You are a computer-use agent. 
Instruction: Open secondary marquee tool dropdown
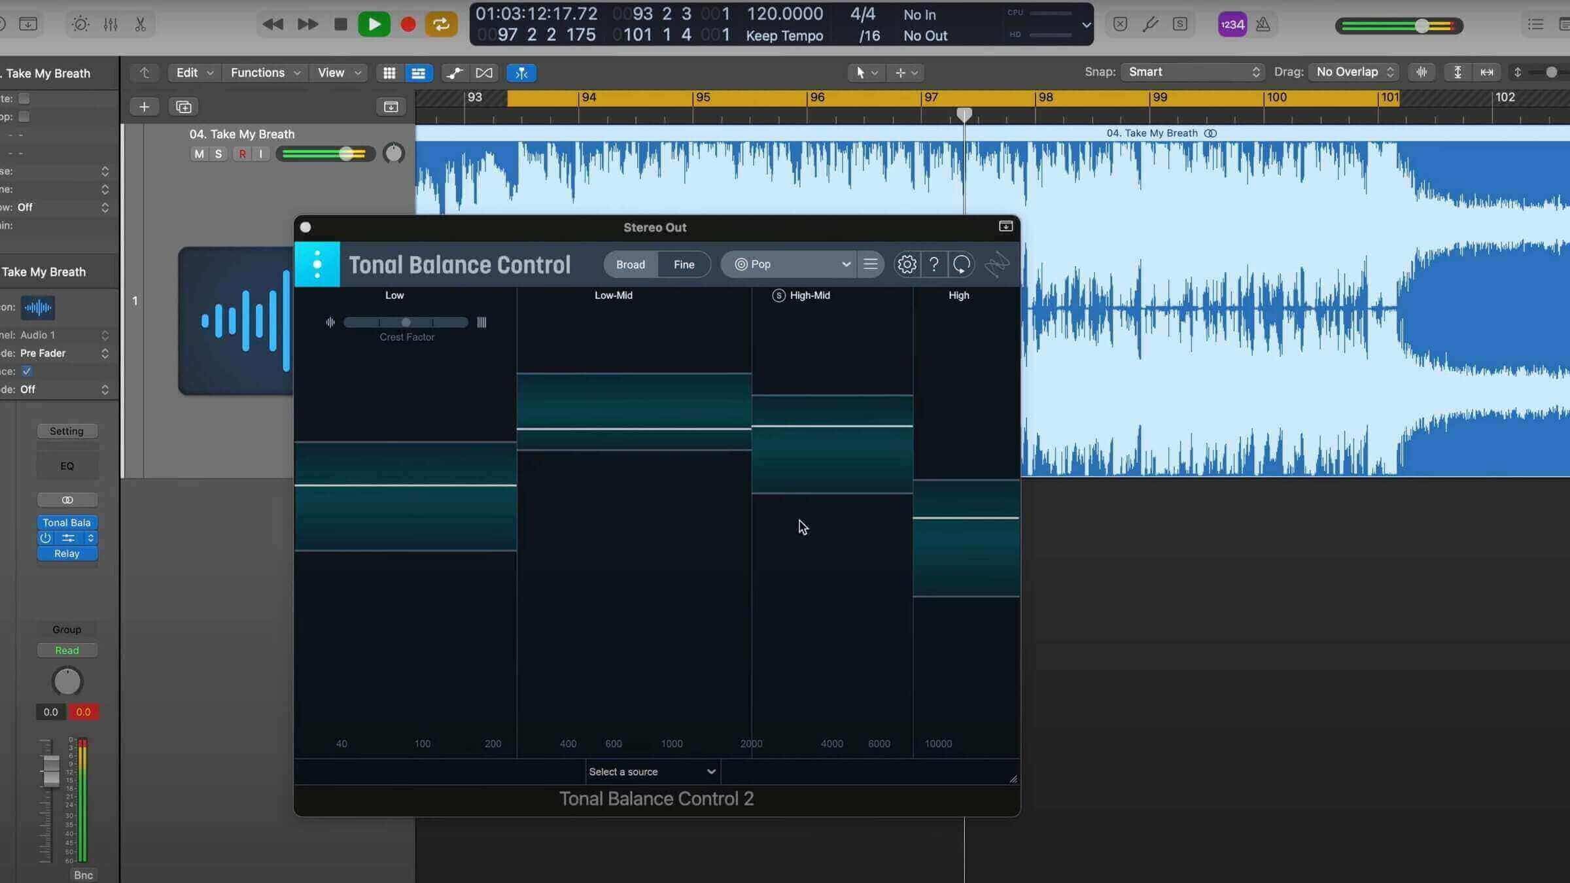point(906,73)
